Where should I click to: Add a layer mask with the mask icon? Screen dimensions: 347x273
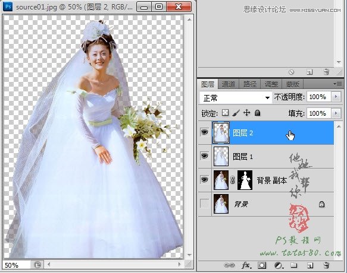point(262,265)
